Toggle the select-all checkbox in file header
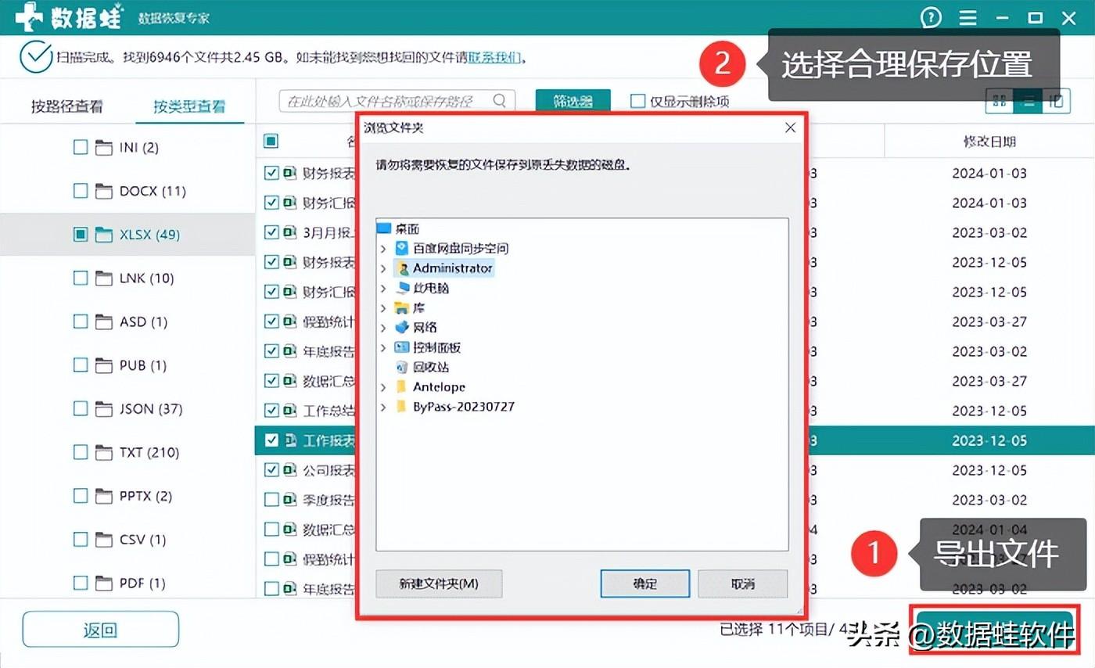The height and width of the screenshot is (668, 1095). tap(271, 141)
